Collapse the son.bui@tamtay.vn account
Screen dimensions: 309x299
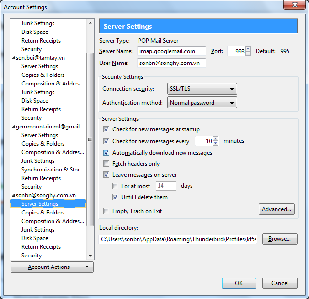tap(13, 58)
